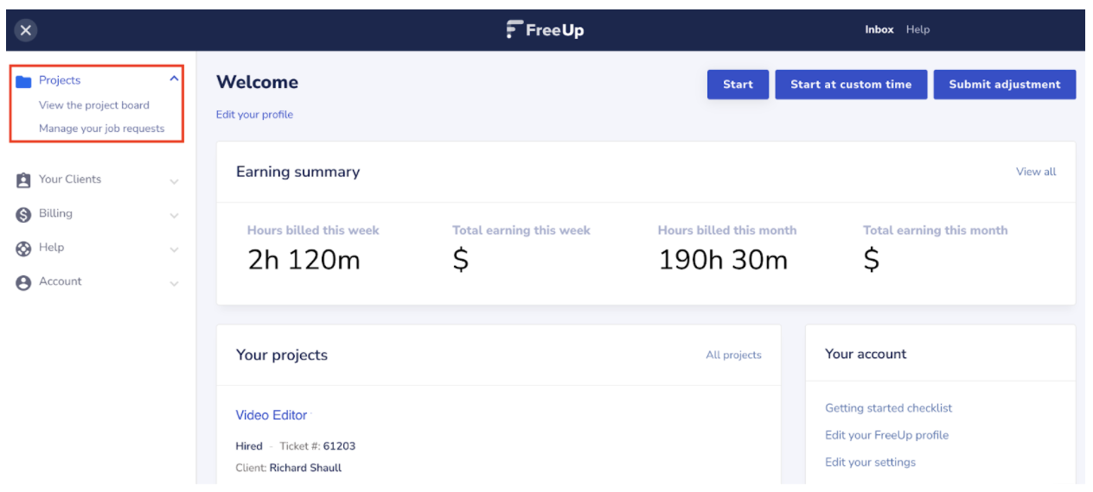Click Start at custom time button

coord(851,85)
